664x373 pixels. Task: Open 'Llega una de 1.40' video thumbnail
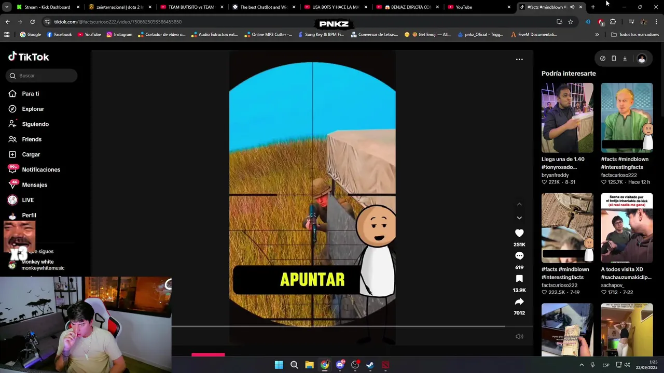568,118
